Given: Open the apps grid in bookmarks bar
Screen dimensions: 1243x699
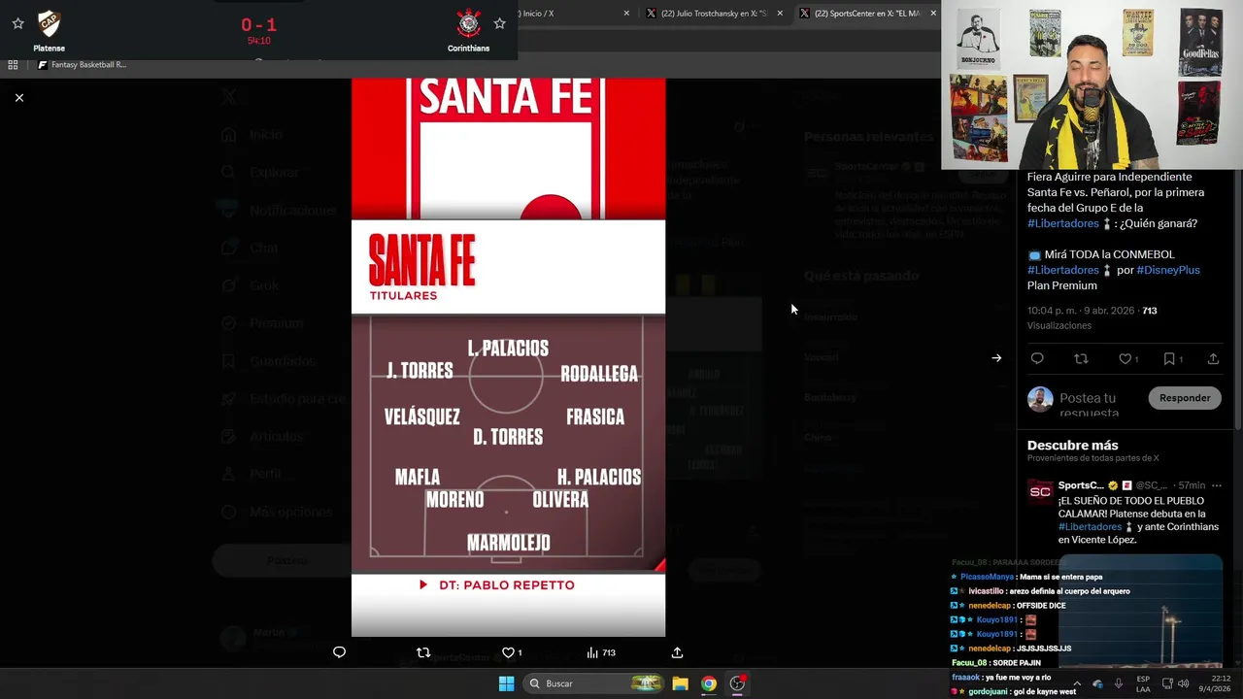Looking at the screenshot, I should pyautogui.click(x=13, y=65).
